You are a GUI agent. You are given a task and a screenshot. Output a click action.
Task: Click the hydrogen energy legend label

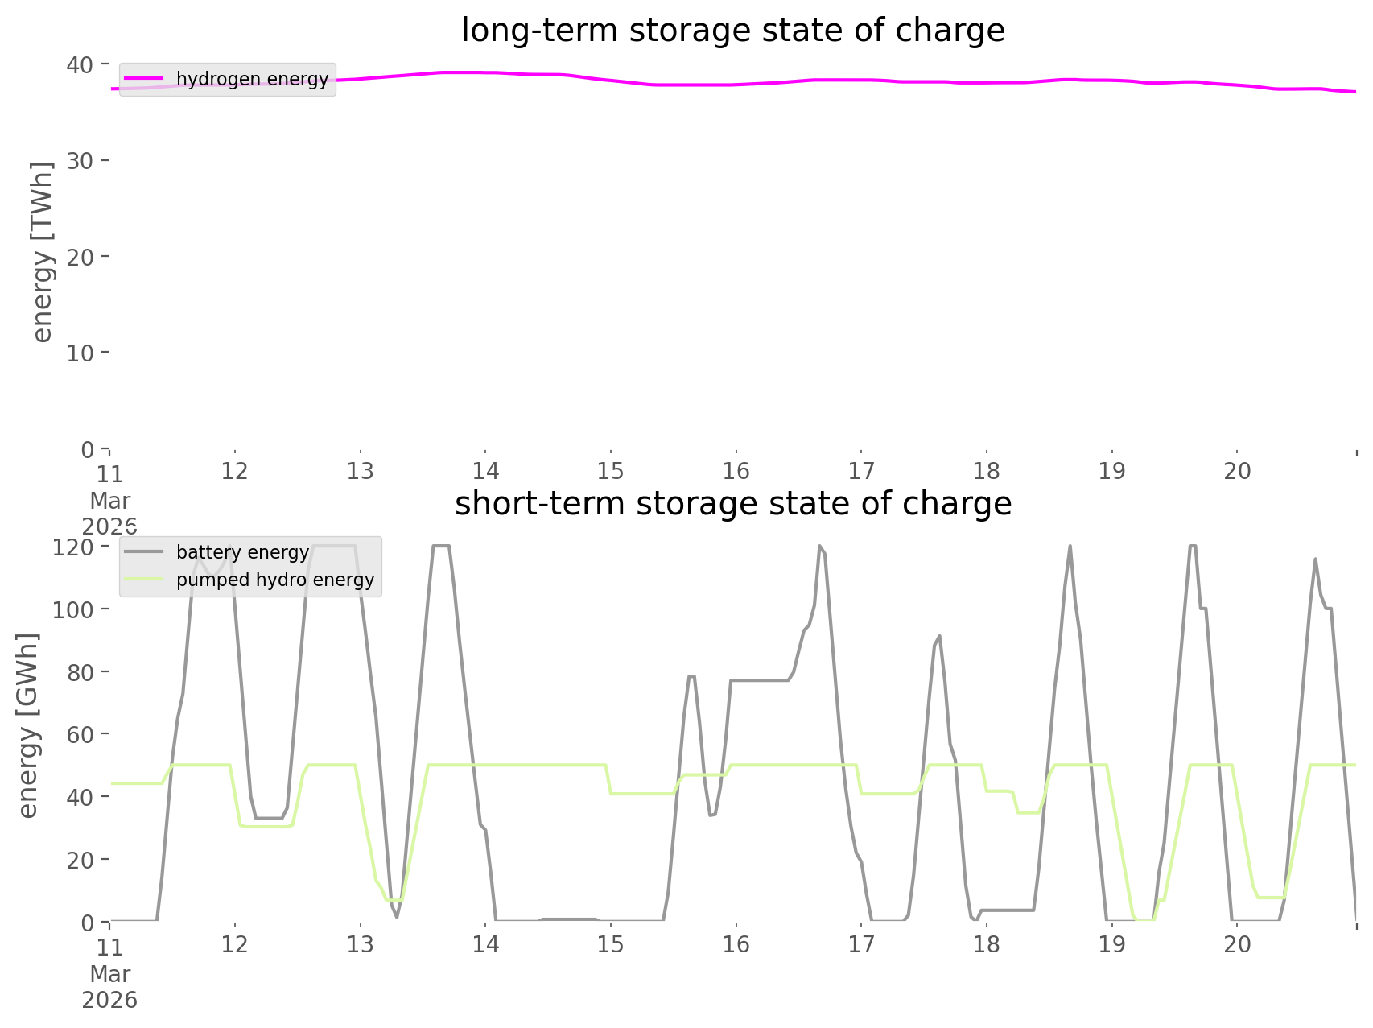[252, 79]
